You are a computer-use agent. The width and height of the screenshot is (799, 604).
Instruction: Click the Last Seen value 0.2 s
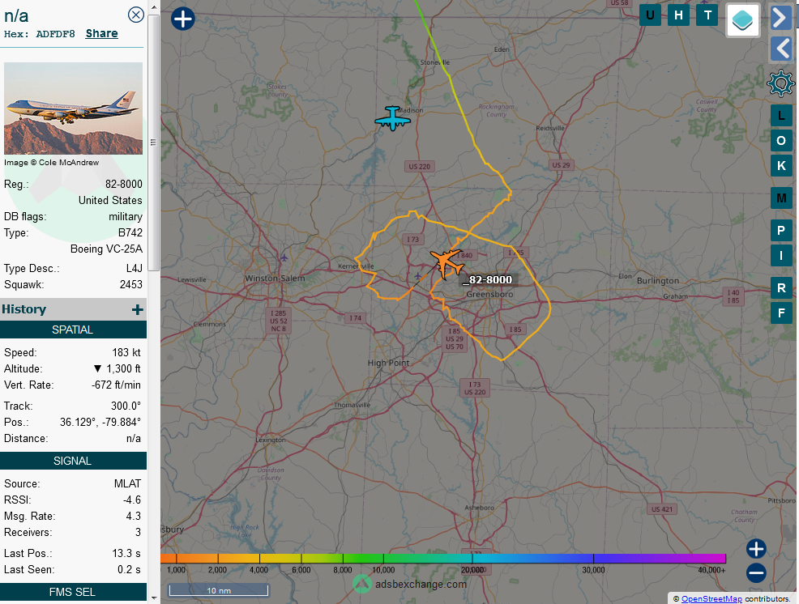click(x=130, y=570)
